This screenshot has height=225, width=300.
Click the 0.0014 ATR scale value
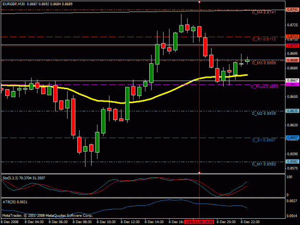coord(292,216)
